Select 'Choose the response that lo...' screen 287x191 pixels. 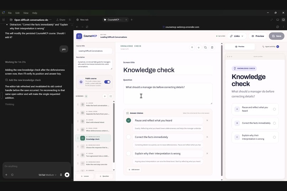(x=93, y=147)
